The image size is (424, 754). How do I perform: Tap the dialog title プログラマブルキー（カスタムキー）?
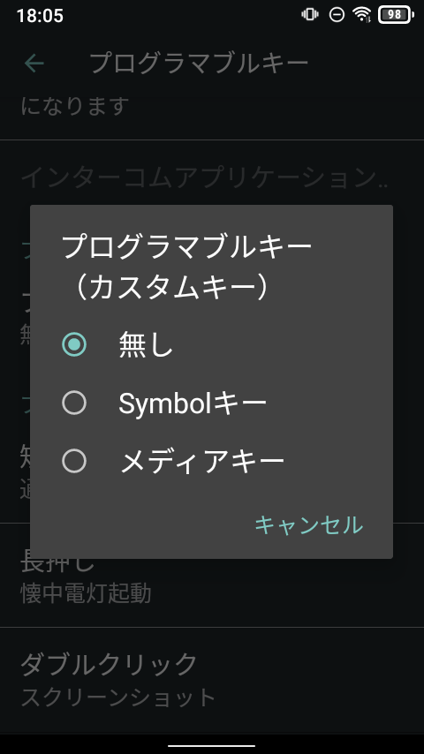point(186,268)
